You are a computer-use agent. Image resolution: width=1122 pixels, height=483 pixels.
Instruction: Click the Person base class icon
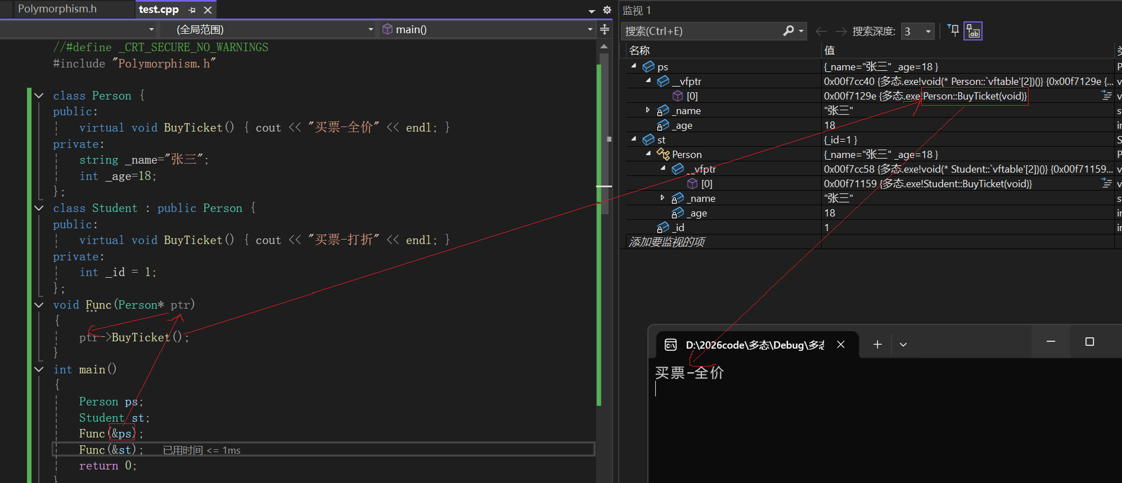click(663, 154)
